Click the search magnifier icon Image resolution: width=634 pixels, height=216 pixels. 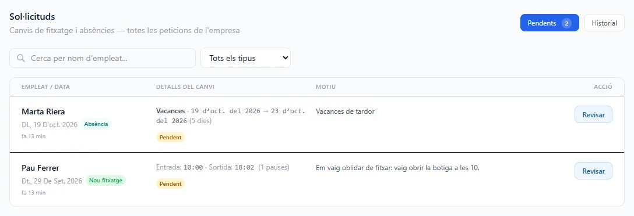tap(21, 59)
